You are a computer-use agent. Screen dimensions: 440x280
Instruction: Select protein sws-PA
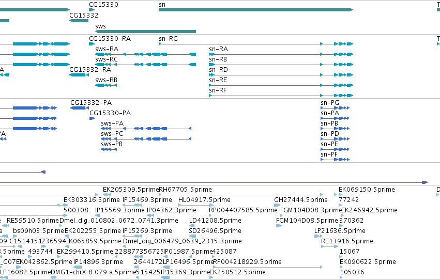tap(146, 129)
